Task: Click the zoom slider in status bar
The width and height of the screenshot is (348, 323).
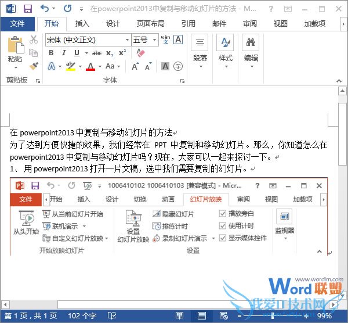Action: point(273,315)
